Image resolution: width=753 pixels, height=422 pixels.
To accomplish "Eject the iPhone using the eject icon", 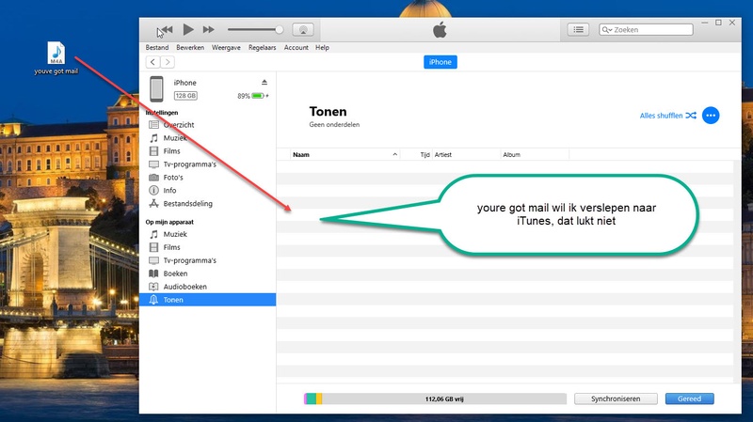I will click(x=264, y=82).
